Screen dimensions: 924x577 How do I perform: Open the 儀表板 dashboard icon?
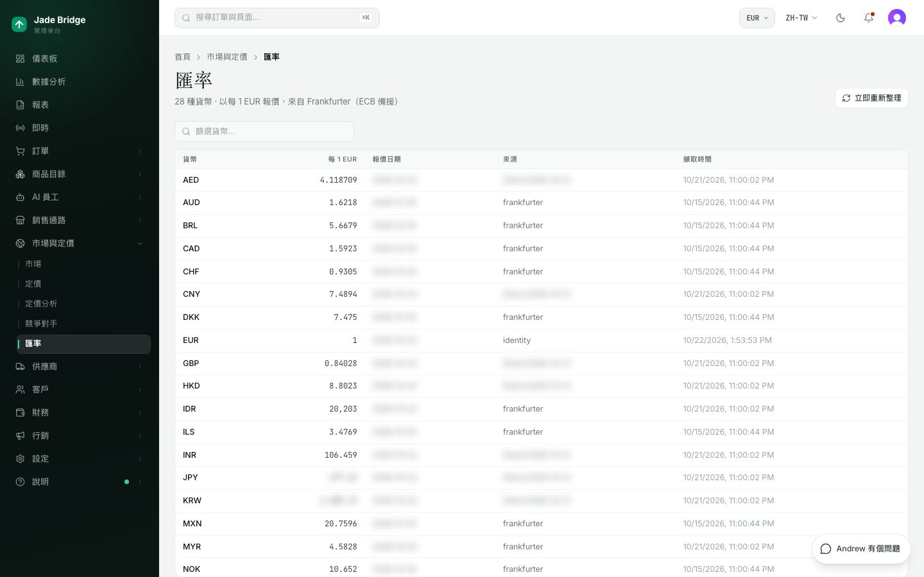coord(21,58)
